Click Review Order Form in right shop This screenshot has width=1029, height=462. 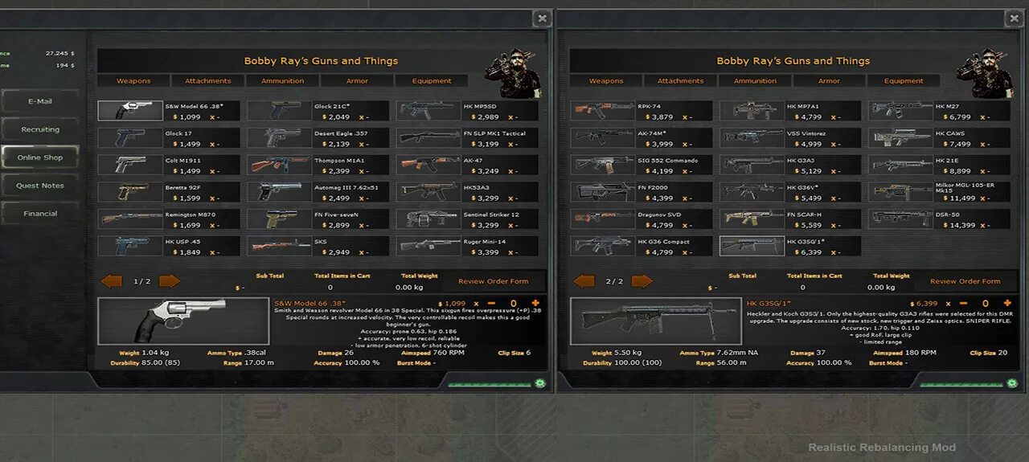pyautogui.click(x=965, y=281)
